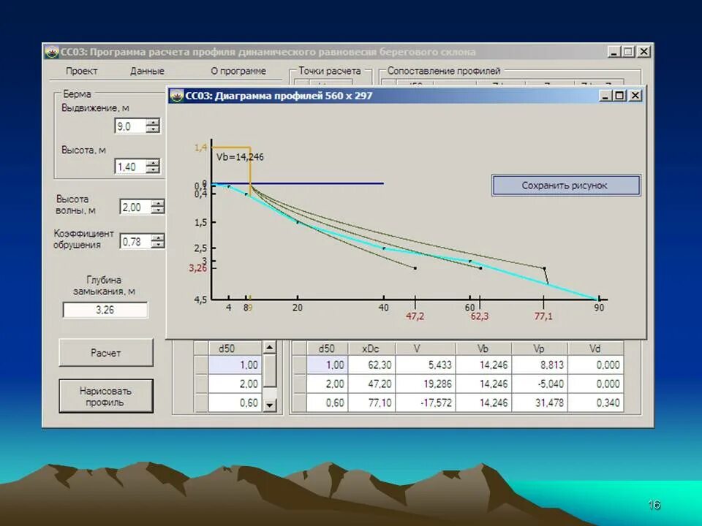Click scroll up arrow of d50 list
This screenshot has height=526, width=702.
(270, 347)
